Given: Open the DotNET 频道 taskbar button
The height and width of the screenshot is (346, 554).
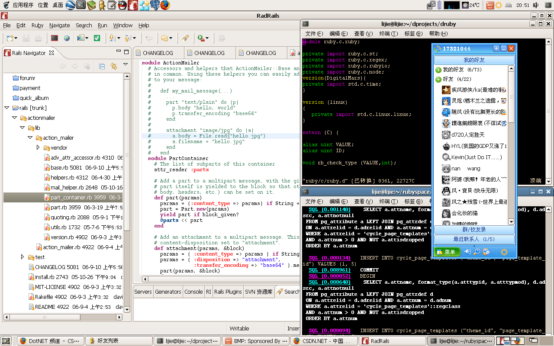Looking at the screenshot, I should pyautogui.click(x=51, y=341).
